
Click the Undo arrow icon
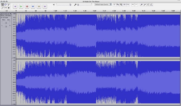133,5
